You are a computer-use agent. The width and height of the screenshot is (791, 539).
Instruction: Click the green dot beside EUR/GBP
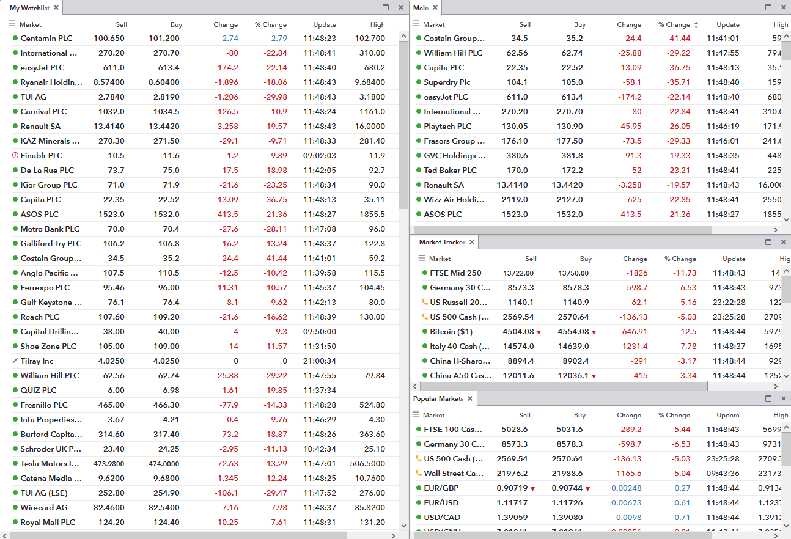click(419, 488)
